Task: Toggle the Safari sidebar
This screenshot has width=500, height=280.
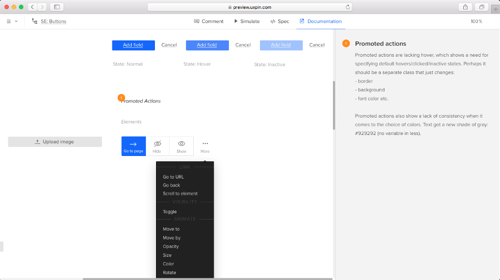Action: 57,7
